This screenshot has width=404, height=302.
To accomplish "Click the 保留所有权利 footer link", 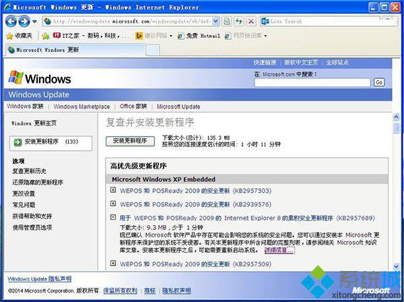I will click(120, 291).
